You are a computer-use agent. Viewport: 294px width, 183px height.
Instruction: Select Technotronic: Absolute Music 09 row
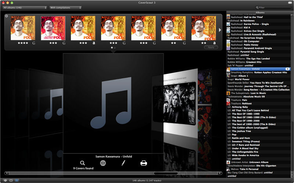259,97
